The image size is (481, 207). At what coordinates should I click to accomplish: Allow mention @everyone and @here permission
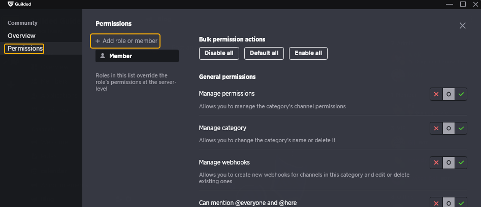461,203
